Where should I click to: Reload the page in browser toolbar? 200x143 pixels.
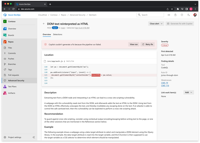(x=13, y=9)
